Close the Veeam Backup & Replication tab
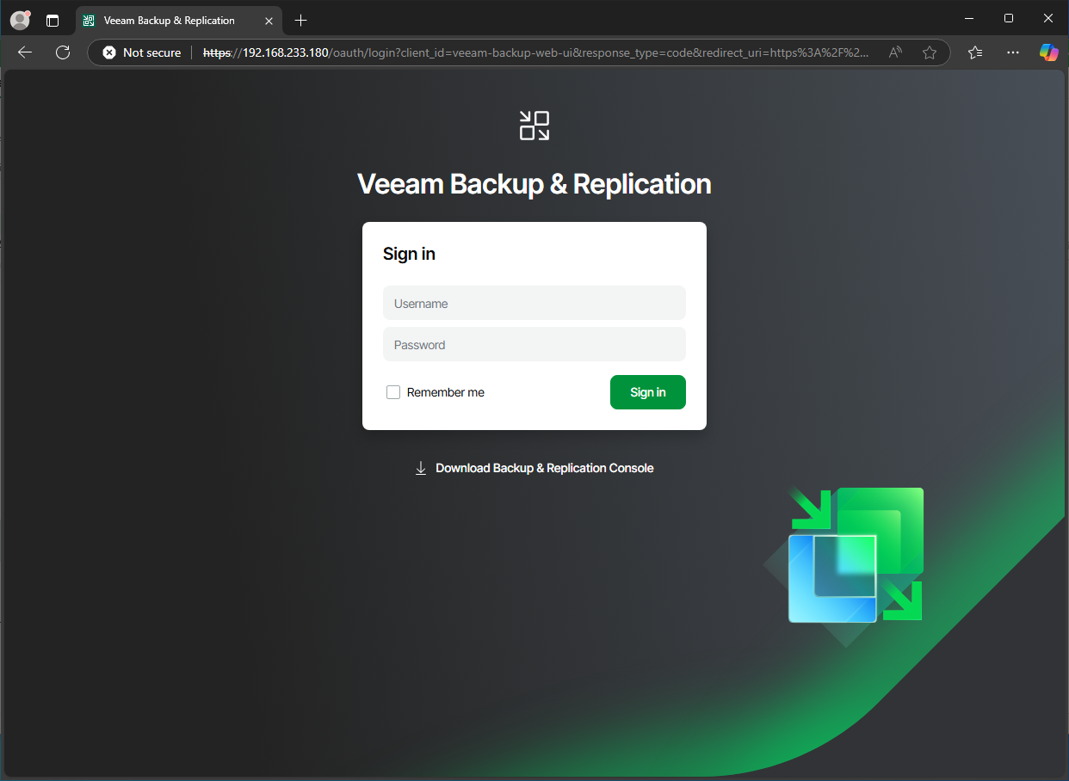1069x781 pixels. point(269,20)
